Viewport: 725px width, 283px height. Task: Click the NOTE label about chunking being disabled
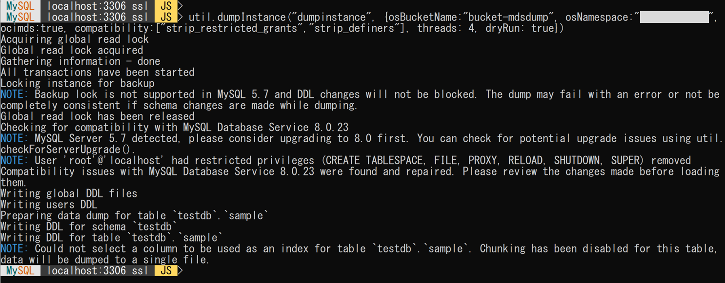[x=15, y=248]
